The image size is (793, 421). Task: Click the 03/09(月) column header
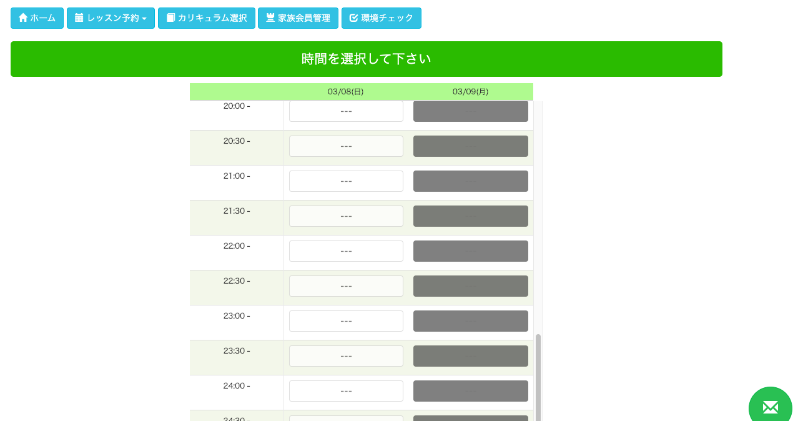[x=471, y=92]
